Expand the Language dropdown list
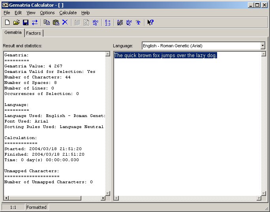 pos(263,46)
